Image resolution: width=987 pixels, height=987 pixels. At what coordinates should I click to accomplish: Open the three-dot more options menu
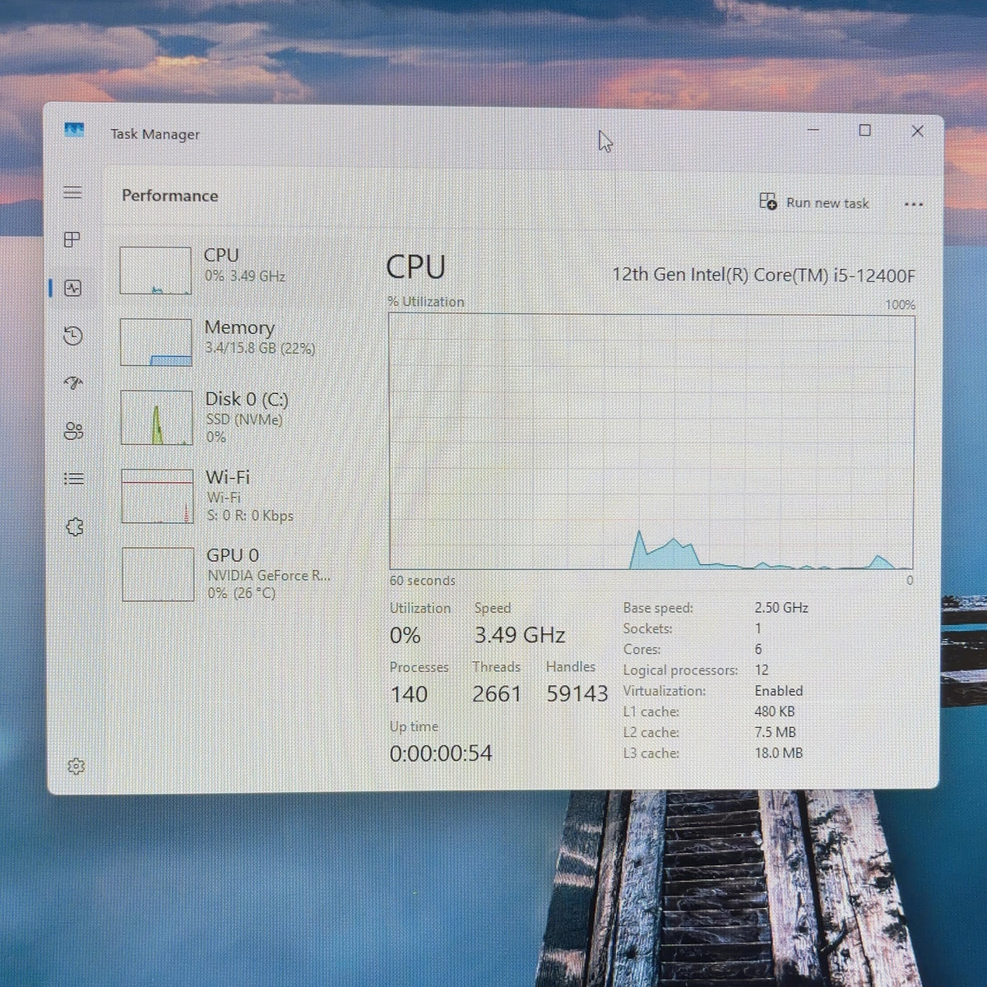tap(913, 204)
